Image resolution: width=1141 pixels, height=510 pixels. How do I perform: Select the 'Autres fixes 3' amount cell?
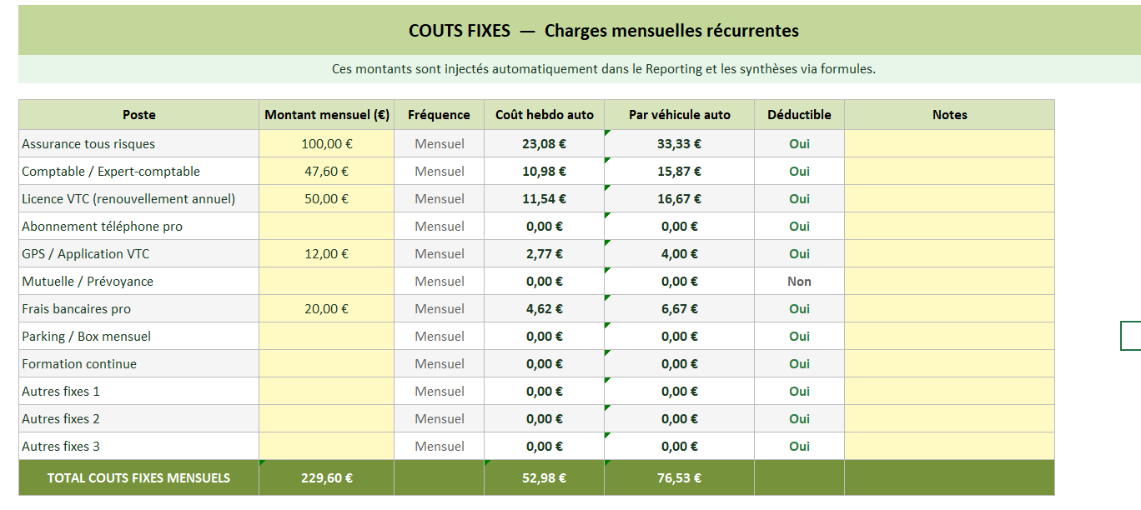327,446
